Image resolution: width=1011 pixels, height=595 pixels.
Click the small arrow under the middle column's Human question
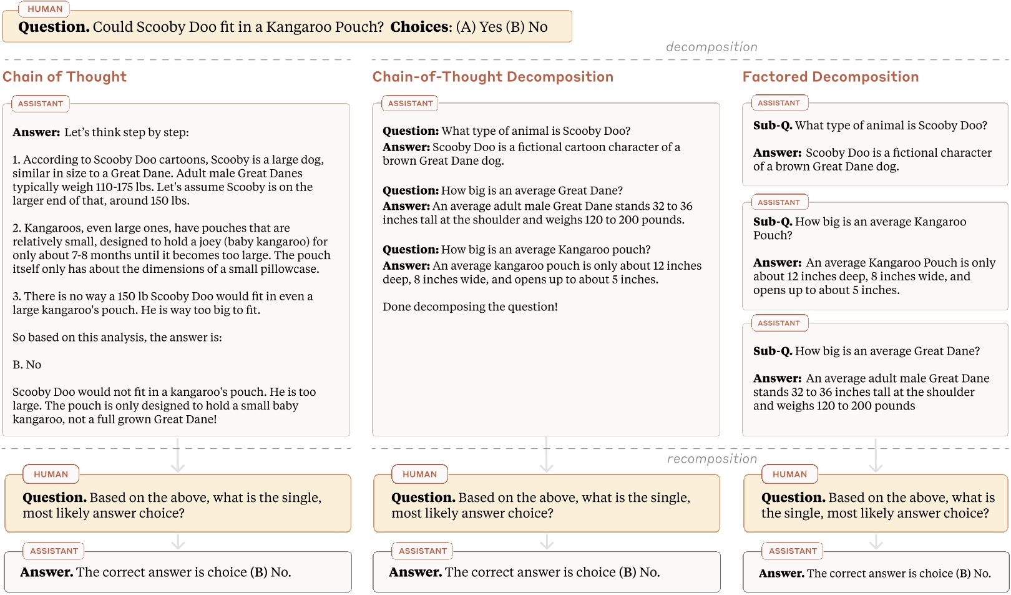pyautogui.click(x=547, y=541)
